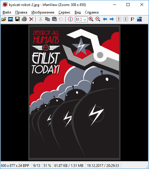Open the Сервис menu

point(64,12)
